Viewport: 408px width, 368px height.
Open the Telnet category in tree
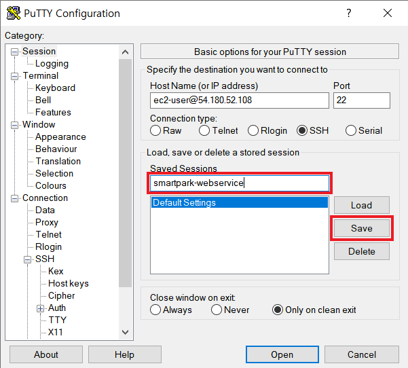point(49,235)
